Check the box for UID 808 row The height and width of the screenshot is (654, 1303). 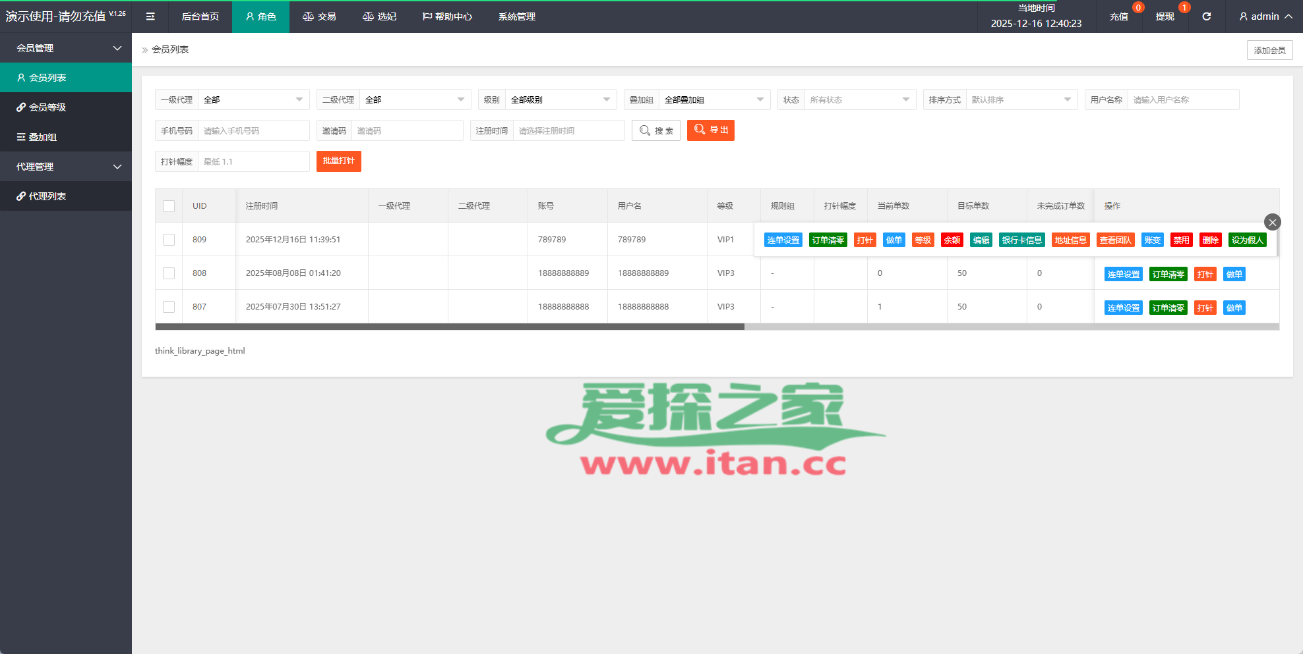click(169, 273)
